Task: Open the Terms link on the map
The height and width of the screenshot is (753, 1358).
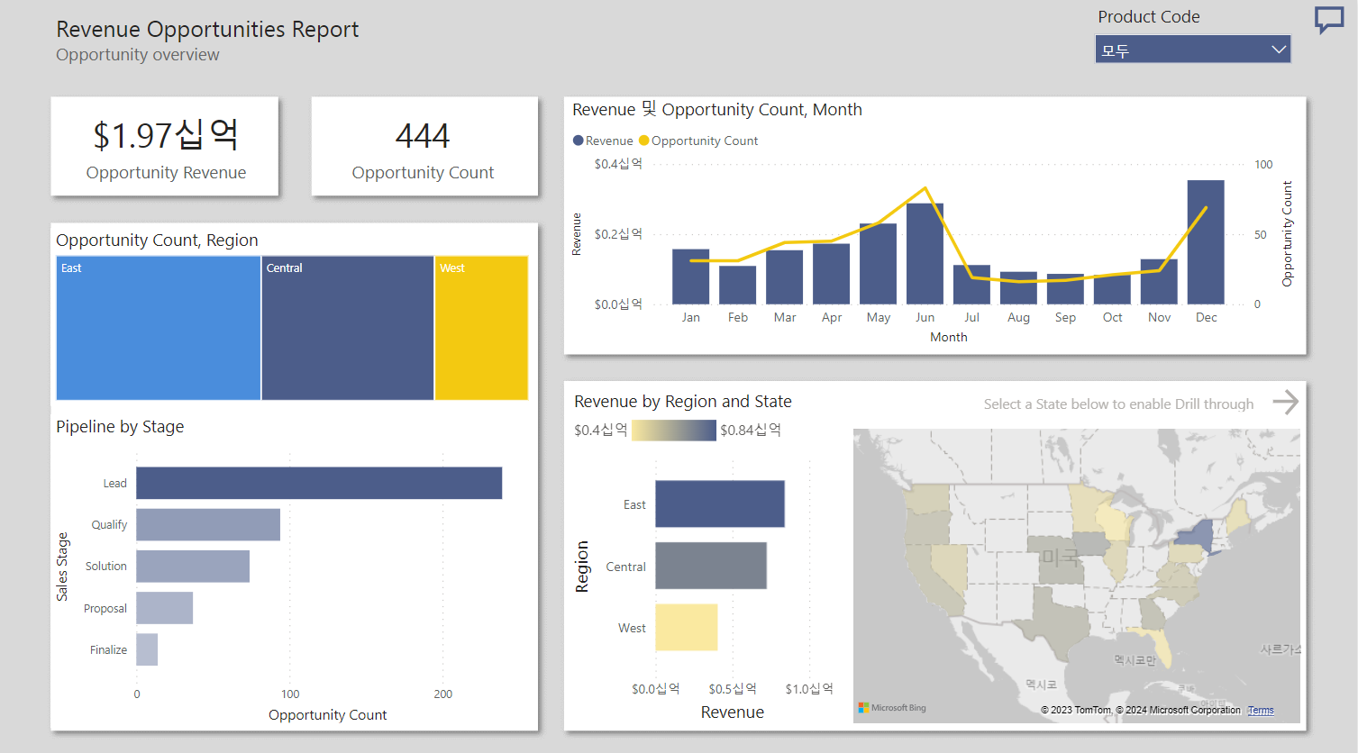Action: tap(1260, 710)
